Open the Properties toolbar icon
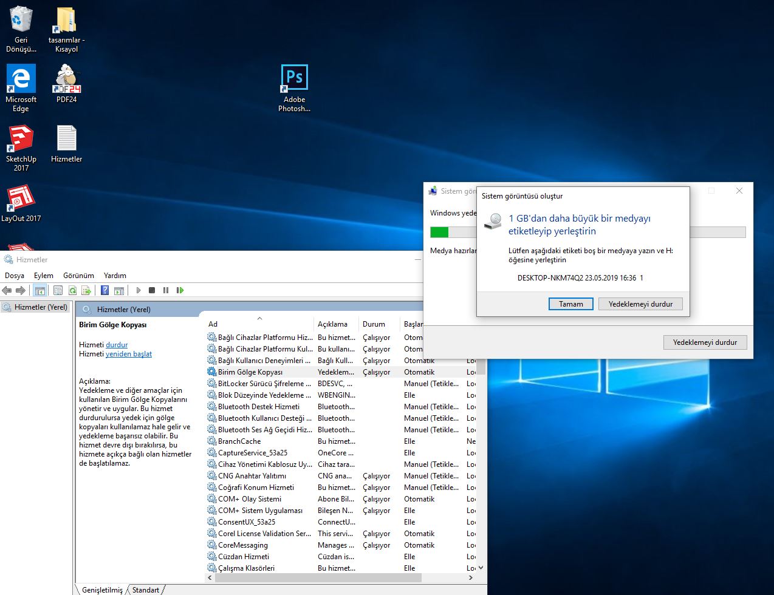 (58, 290)
